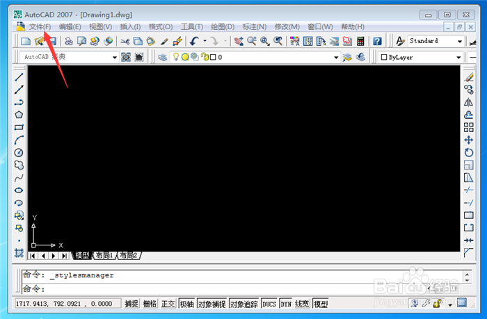Toggle layer 0 lightbulb on/off
Viewport: 487px width, 319px height.
tap(176, 57)
